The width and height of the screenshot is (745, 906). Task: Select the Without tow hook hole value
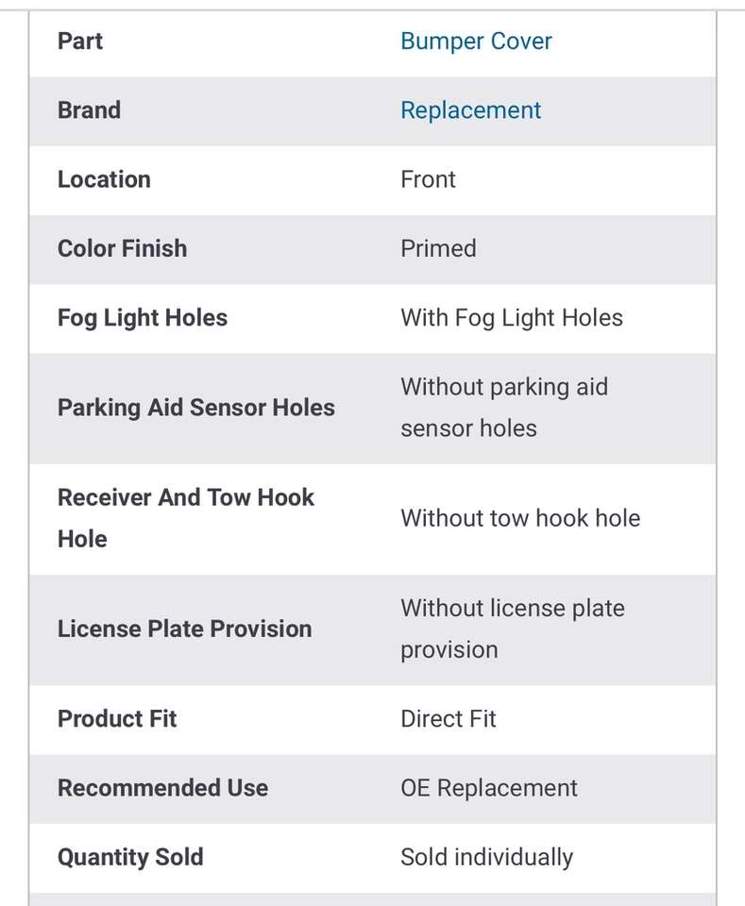[520, 518]
